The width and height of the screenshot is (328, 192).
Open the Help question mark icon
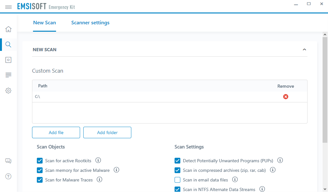pyautogui.click(x=8, y=176)
